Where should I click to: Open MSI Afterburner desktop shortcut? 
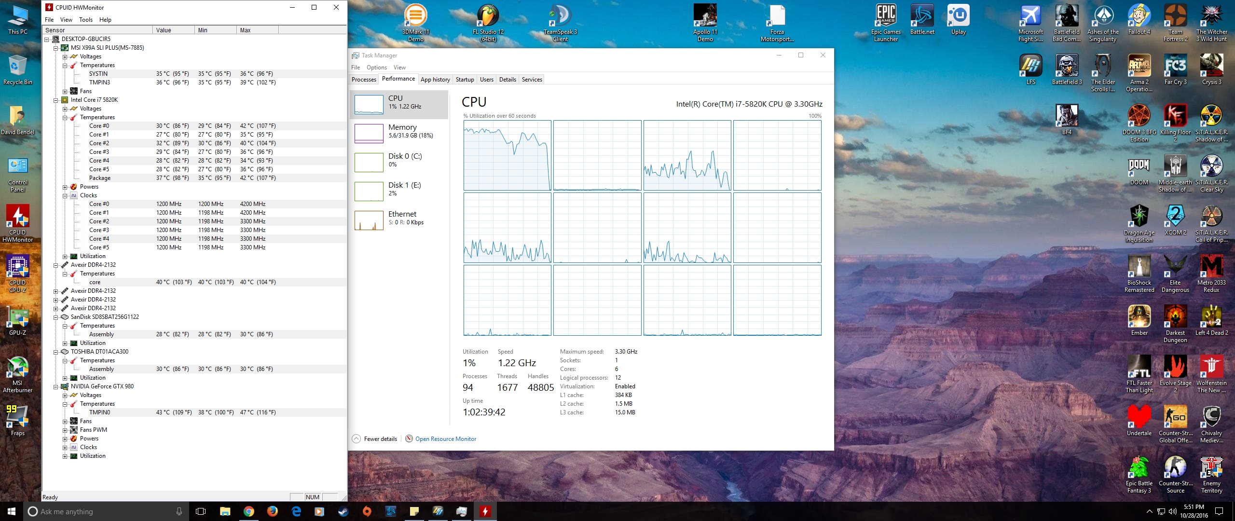tap(18, 373)
